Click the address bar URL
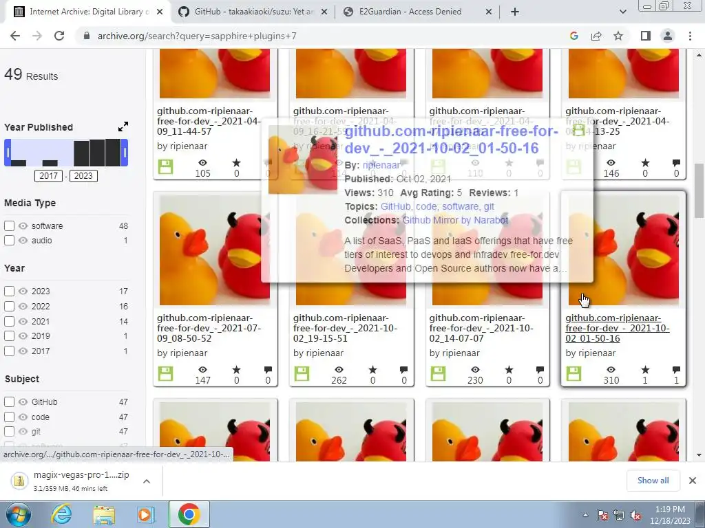This screenshot has height=528, width=705. tap(197, 36)
